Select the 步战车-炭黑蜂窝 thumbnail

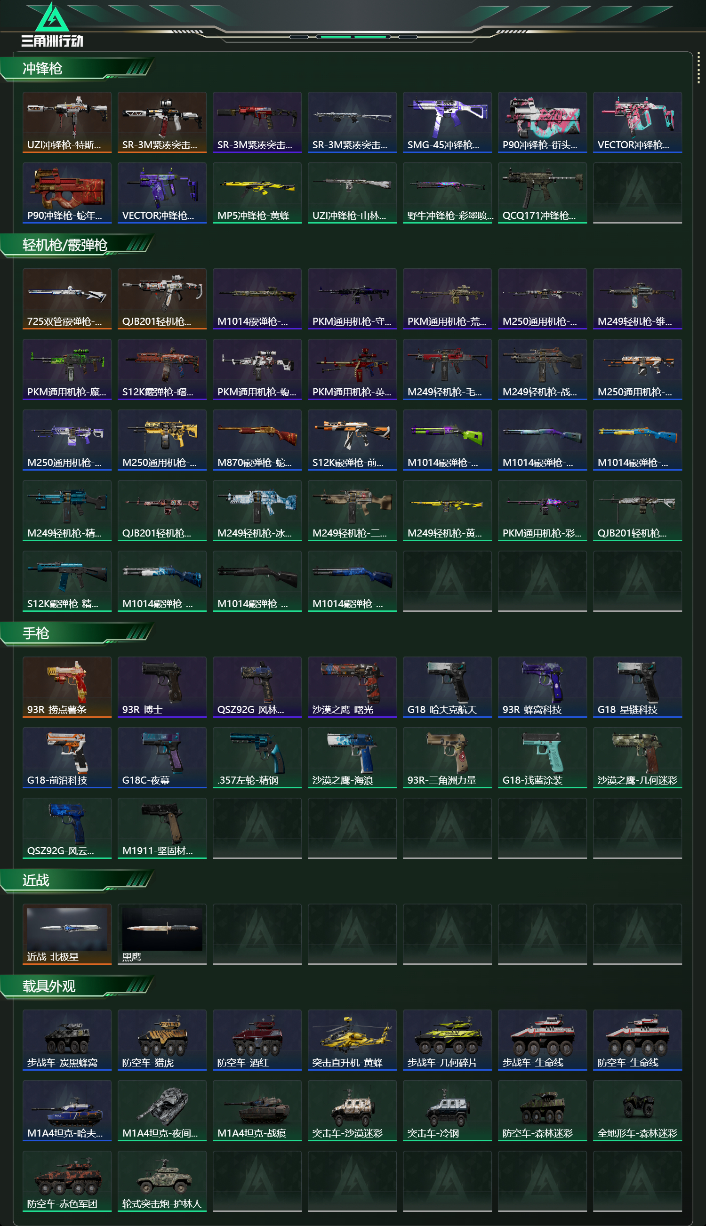pyautogui.click(x=67, y=1040)
